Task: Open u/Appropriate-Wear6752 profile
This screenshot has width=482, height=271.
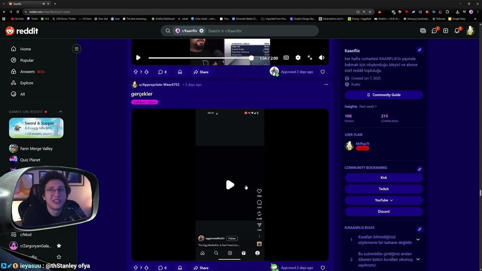Action: [159, 85]
